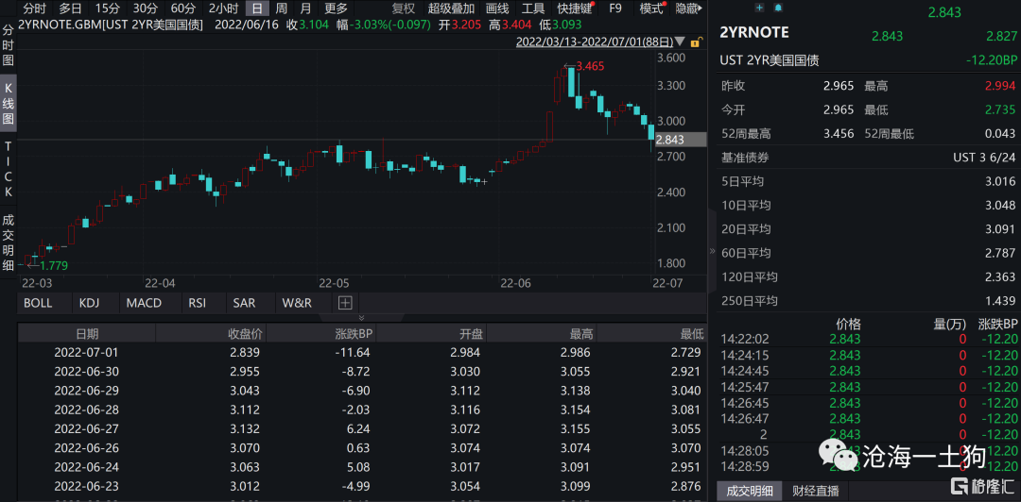The width and height of the screenshot is (1021, 502).
Task: Enable the W&R indicator
Action: tap(297, 302)
